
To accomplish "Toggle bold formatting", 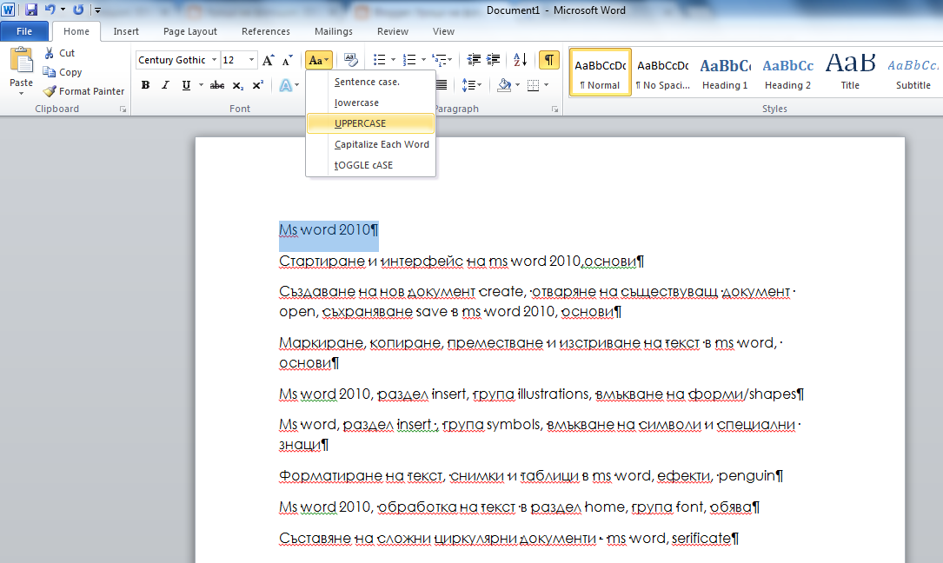I will click(145, 85).
